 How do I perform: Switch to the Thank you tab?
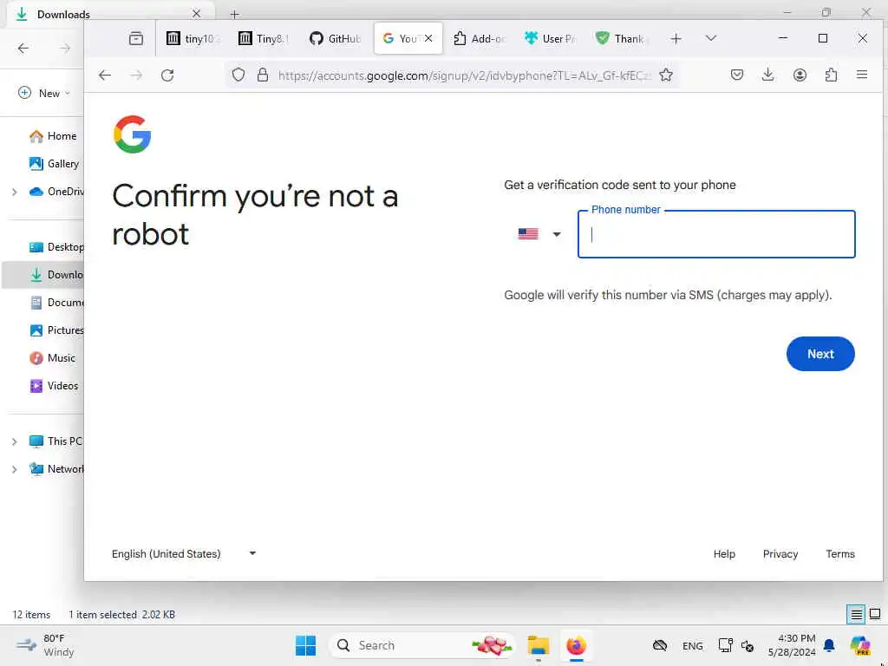622,38
